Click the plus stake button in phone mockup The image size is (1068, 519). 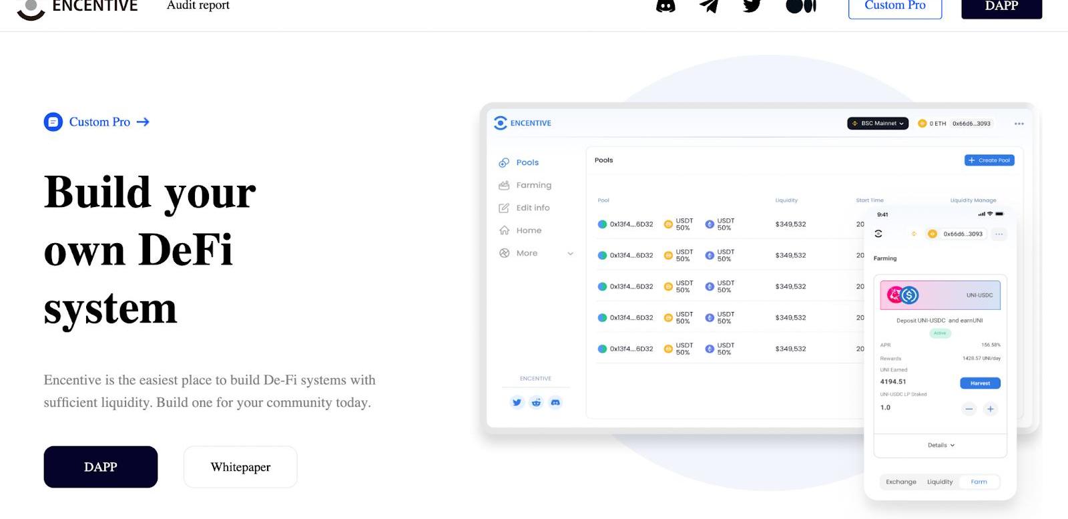coord(991,409)
